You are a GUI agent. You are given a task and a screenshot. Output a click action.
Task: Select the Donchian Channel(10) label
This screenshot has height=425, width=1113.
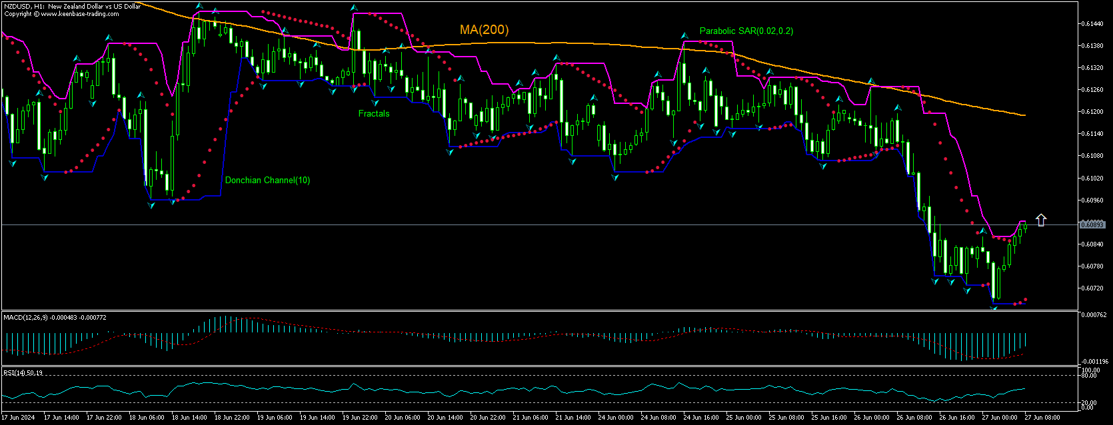[267, 181]
